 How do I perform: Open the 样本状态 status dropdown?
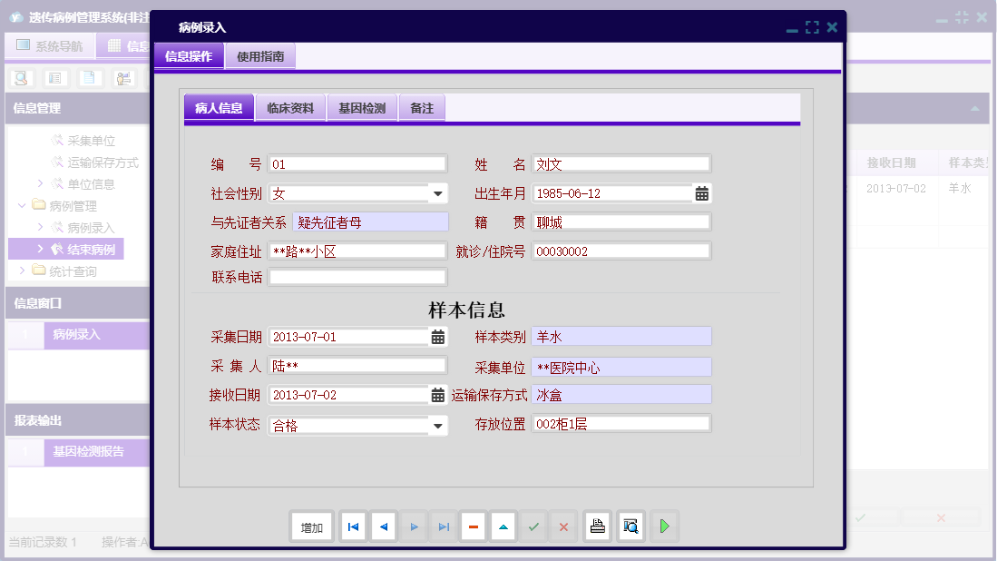tap(436, 425)
